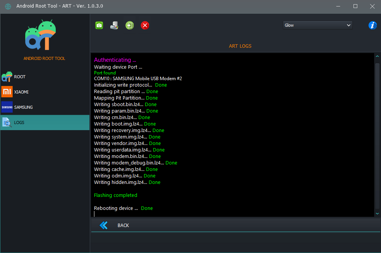381x253 pixels.
Task: Click the 'ANDROID ROOT TOOL' caption
Action: [x=44, y=58]
